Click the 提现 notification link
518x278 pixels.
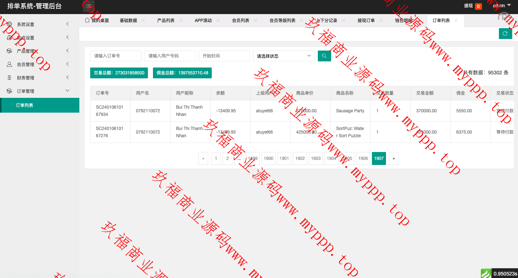472,6
